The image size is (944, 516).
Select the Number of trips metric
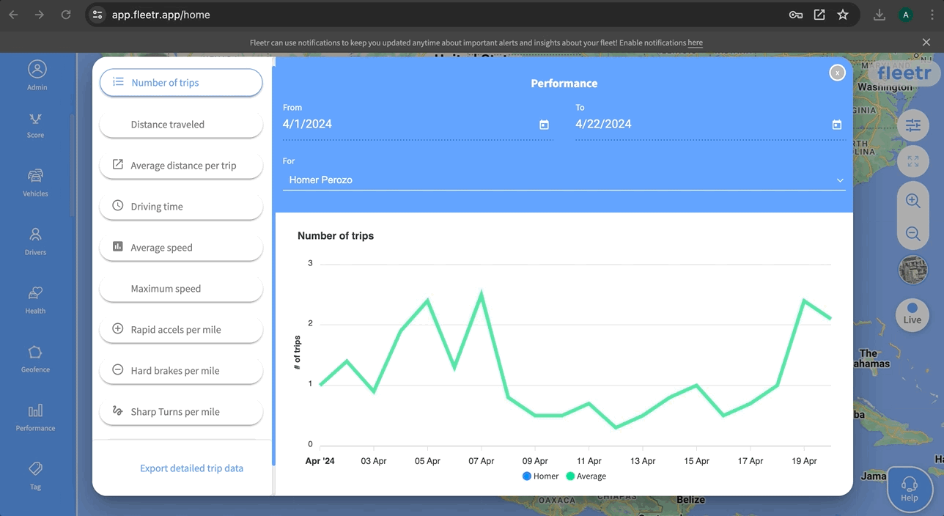pos(181,83)
